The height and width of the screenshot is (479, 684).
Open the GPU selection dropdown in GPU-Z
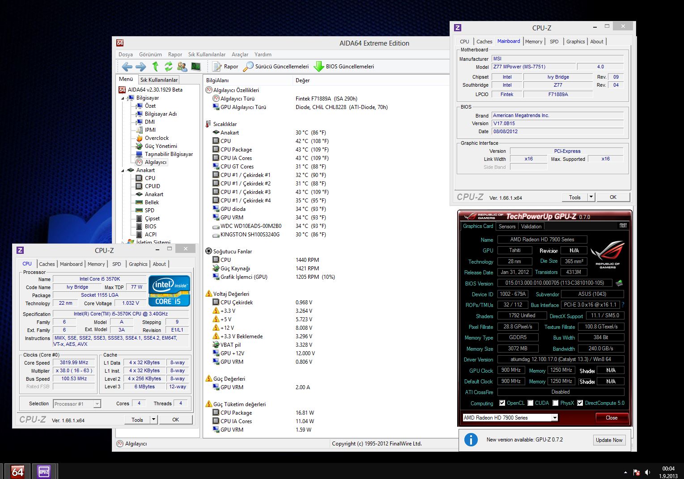[x=555, y=418]
